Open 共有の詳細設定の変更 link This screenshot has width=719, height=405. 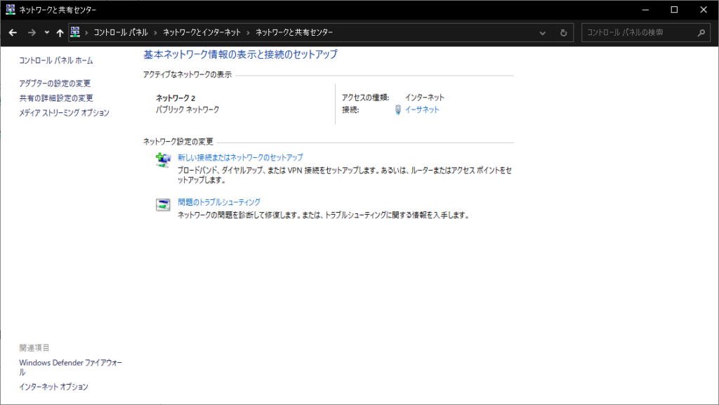click(x=56, y=98)
